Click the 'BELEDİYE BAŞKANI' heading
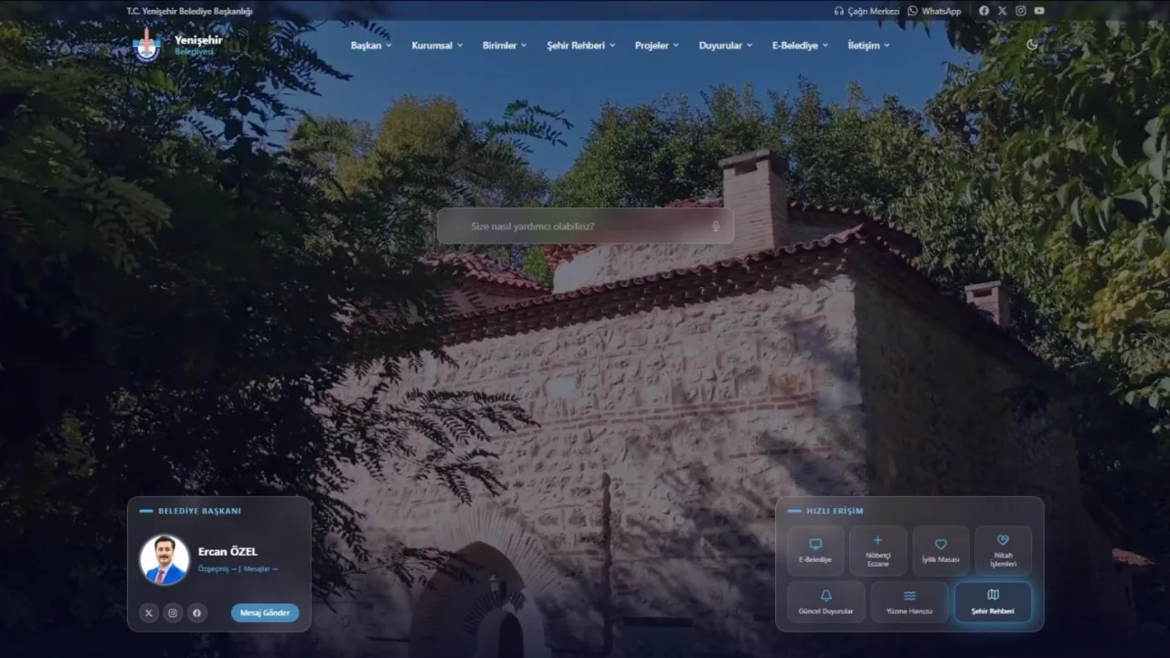1170x658 pixels. point(200,511)
